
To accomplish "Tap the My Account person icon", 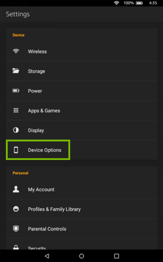I will (16, 189).
